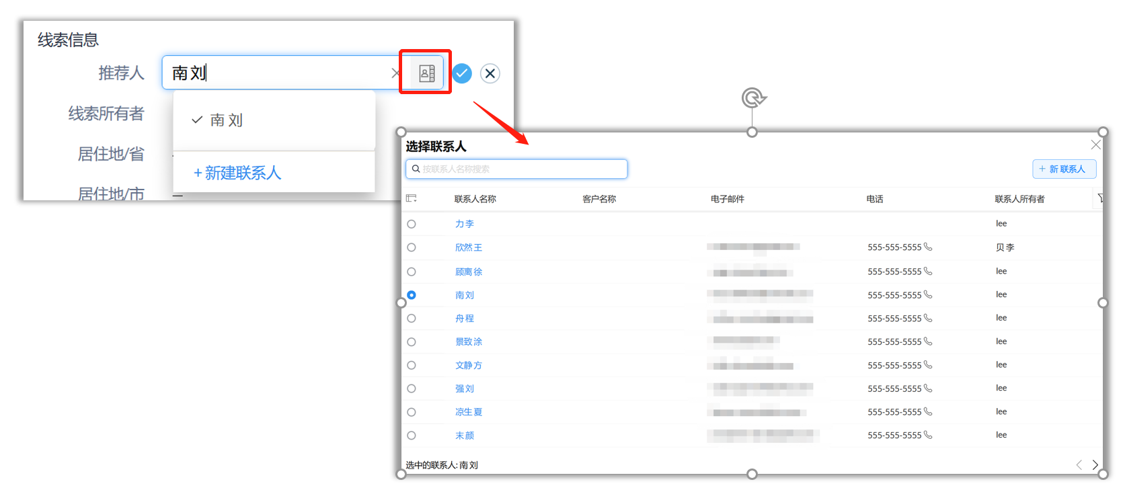Viewport: 1123px width, 490px height.
Task: Open column chooser in table header
Action: [412, 198]
